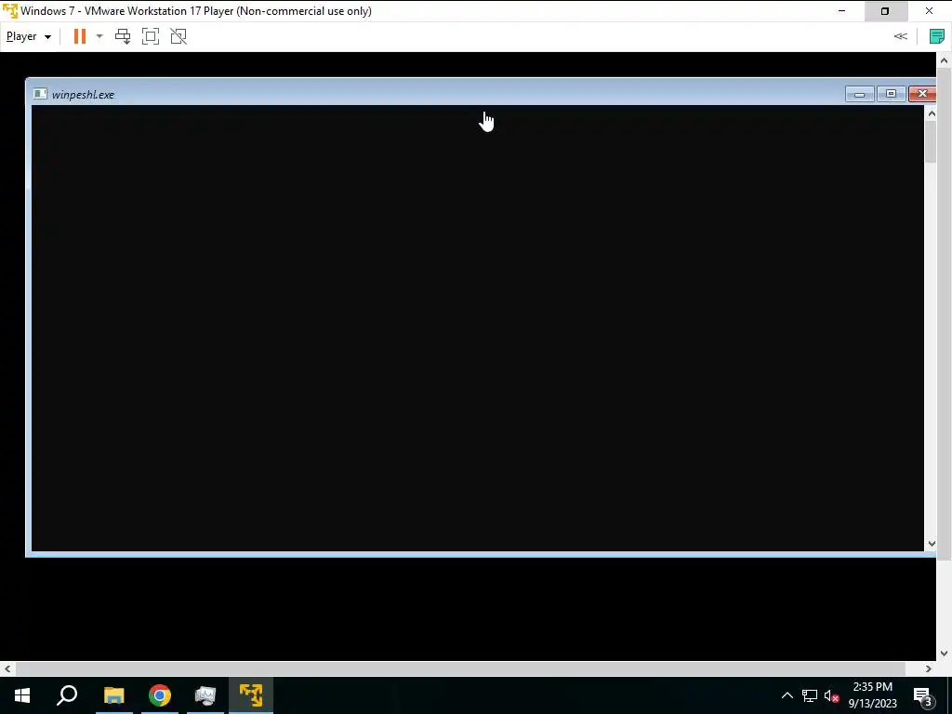Select the VMware Player taskbar icon
Viewport: 952px width, 714px height.
(x=251, y=695)
